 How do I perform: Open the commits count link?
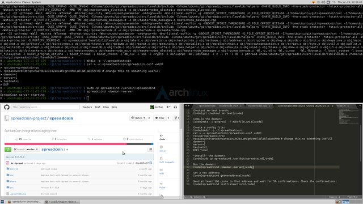[x=23, y=139]
